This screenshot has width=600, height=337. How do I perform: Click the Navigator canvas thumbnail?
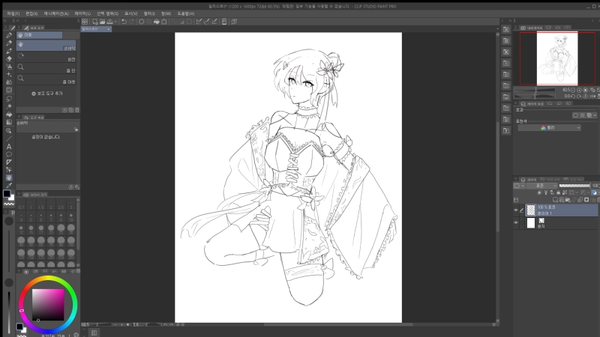556,58
